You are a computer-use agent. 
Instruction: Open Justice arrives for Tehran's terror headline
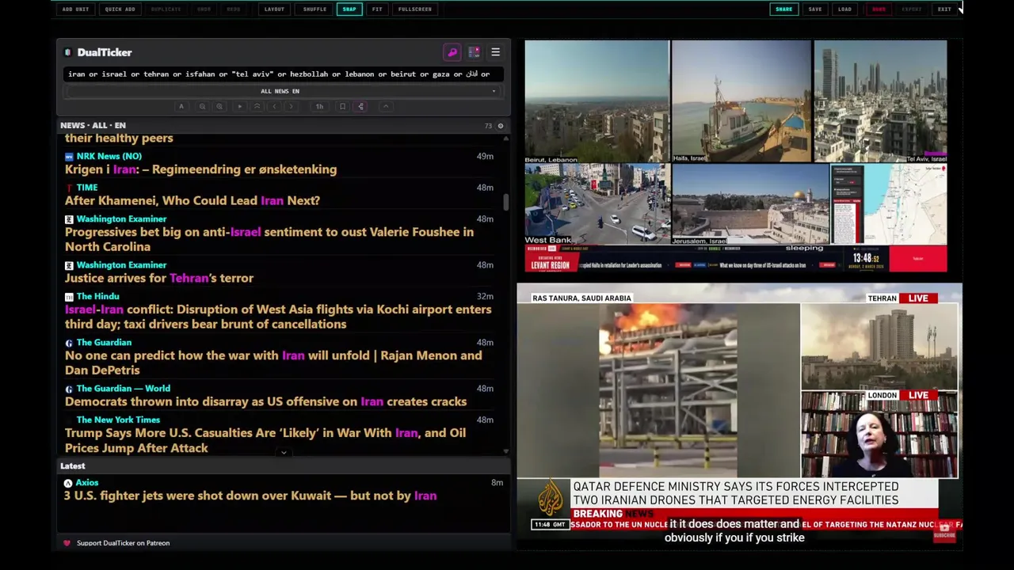coord(159,278)
